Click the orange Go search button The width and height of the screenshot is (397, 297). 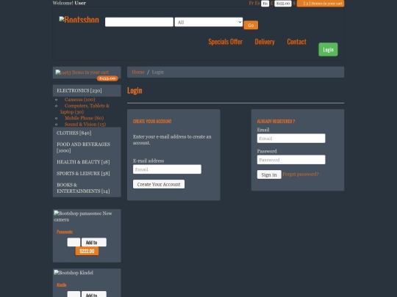251,25
